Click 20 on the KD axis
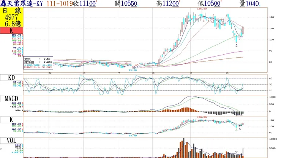281x158 pixels. pyautogui.click(x=271, y=90)
